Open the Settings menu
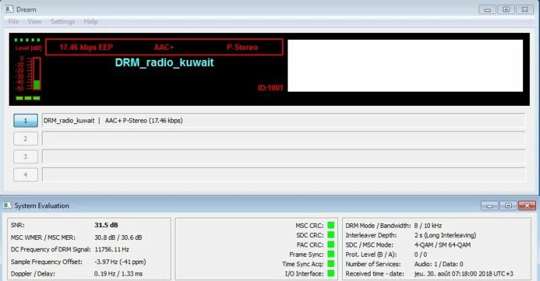This screenshot has height=281, width=540. [x=63, y=22]
